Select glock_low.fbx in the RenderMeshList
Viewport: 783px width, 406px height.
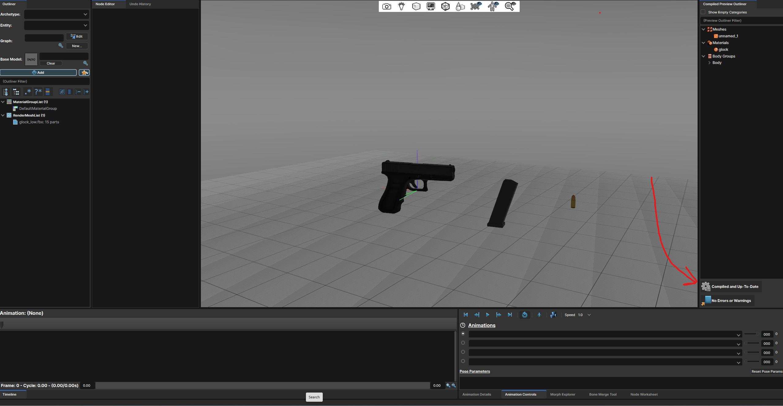click(39, 122)
